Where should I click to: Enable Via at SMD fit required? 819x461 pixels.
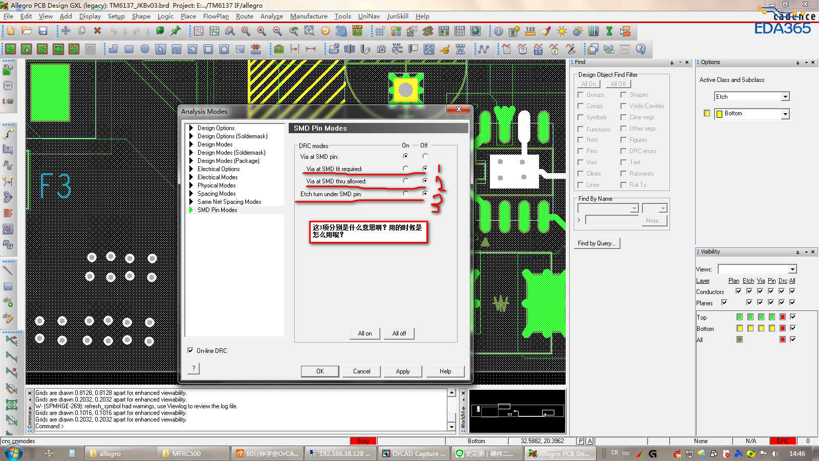405,169
